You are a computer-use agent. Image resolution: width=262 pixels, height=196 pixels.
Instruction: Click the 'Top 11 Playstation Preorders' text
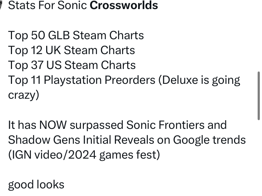82,81
